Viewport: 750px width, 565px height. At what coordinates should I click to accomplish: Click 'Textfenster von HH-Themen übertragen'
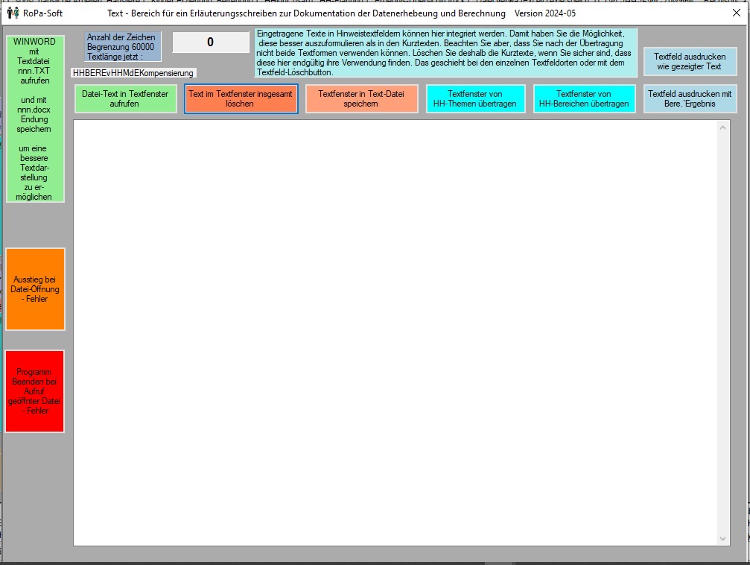tap(475, 98)
